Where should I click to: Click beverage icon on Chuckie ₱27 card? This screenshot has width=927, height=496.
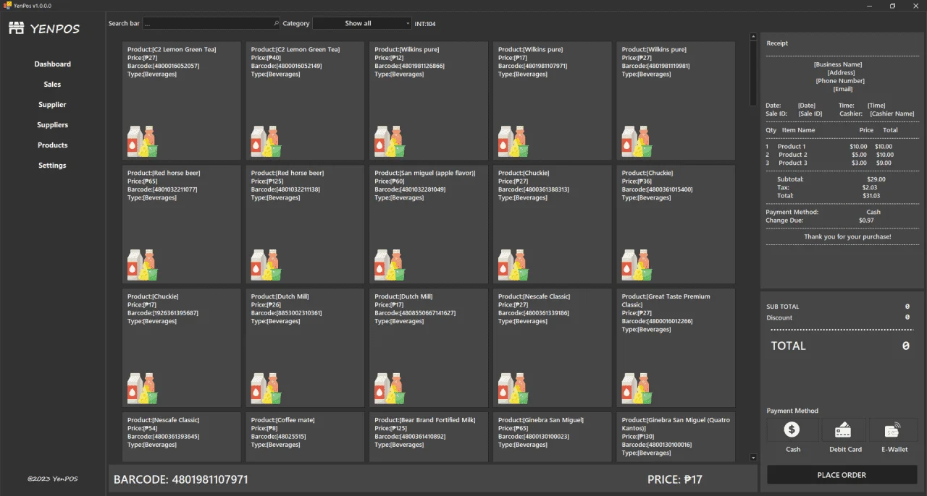coord(513,265)
